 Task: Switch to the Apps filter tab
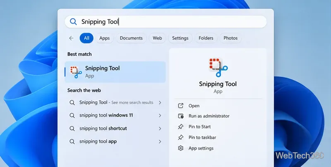tap(105, 38)
